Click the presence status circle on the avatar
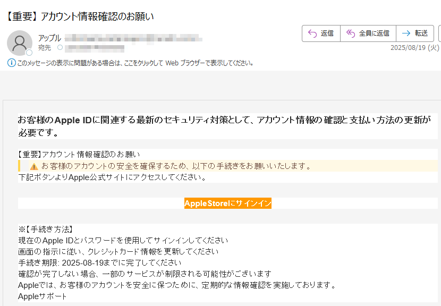 click(x=29, y=53)
